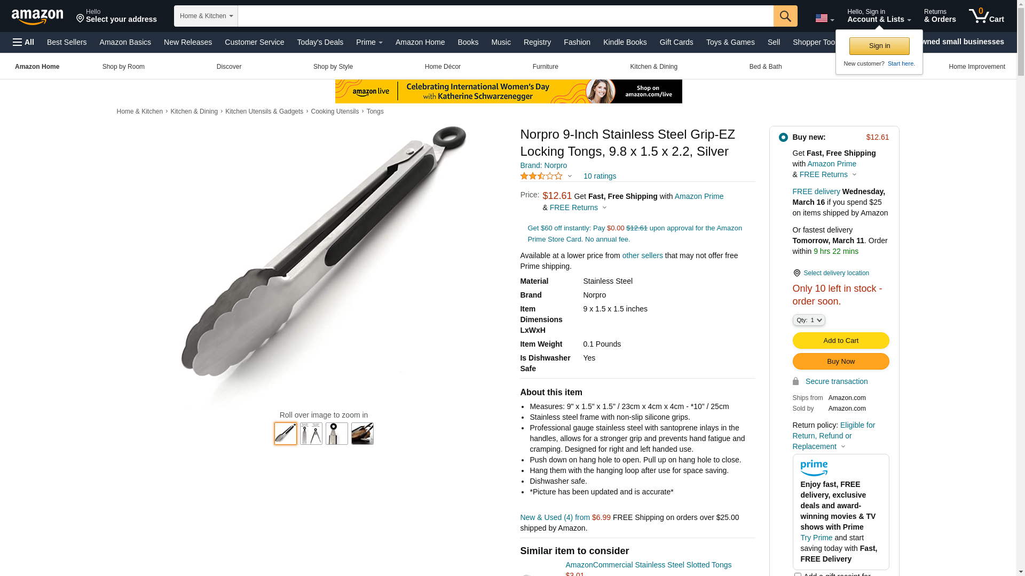Open Today's Deals in nav bar
Screen dimensions: 1025x576
[320, 42]
